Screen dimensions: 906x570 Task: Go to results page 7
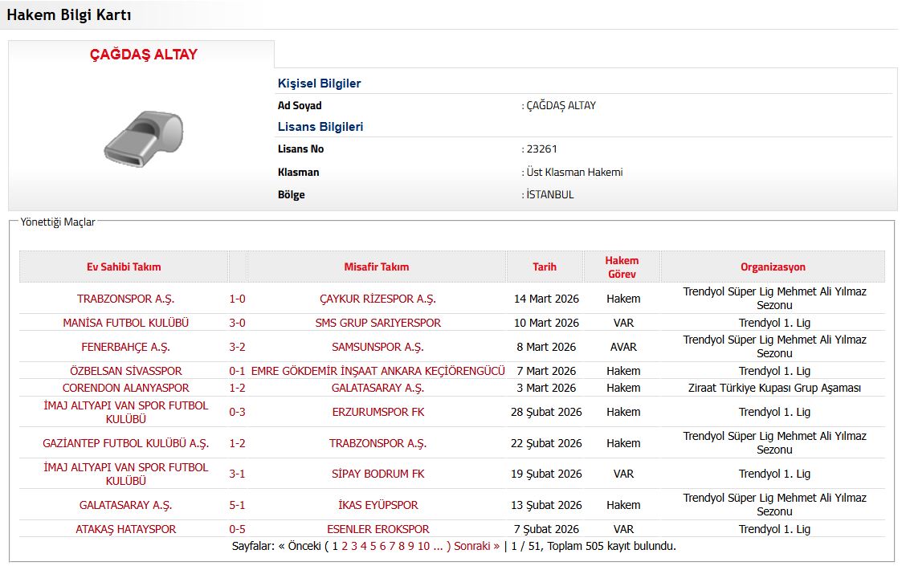392,547
